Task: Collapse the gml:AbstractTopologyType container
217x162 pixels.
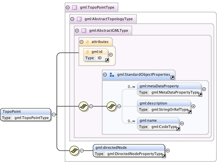Action: coord(72,19)
